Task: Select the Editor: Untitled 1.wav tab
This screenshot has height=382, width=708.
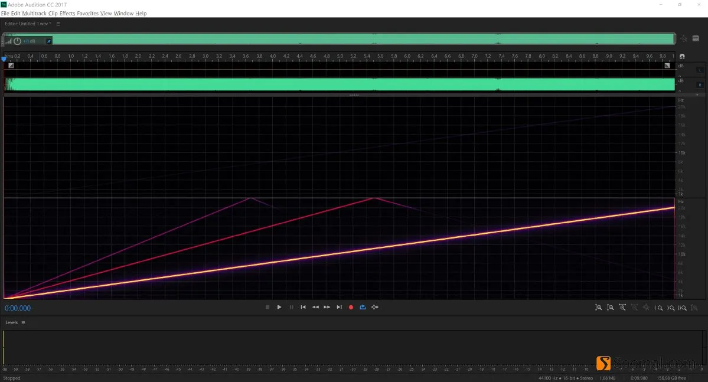Action: point(28,24)
